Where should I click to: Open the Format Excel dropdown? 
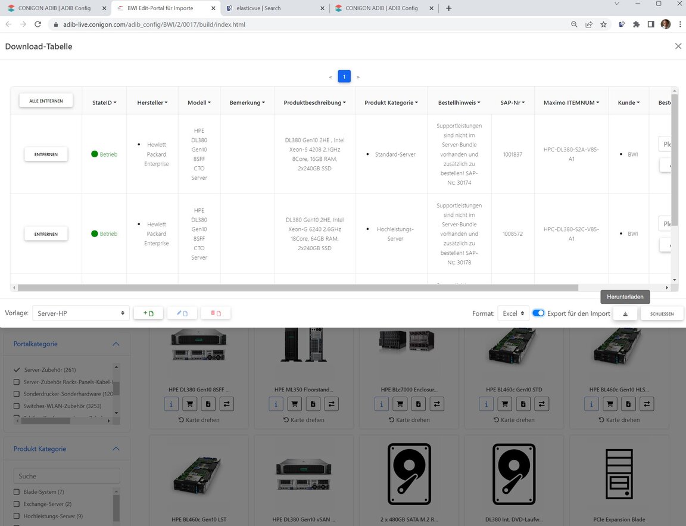(x=513, y=313)
